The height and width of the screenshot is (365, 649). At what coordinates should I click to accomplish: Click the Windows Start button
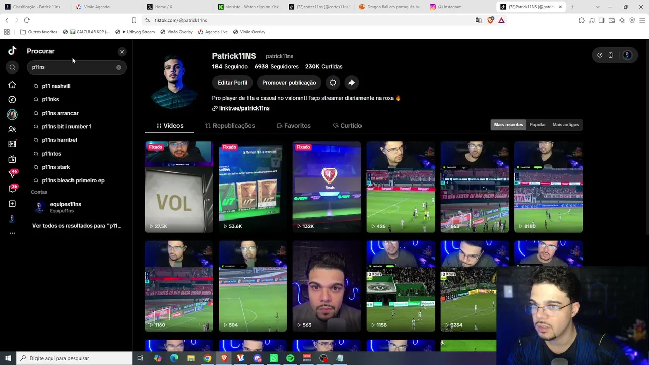pos(8,358)
